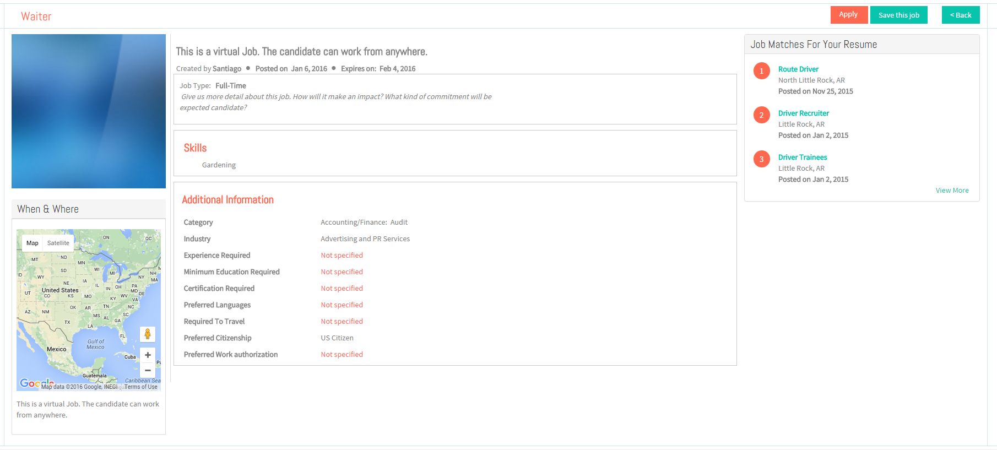Click Not specified beside Certification Required
Screen dimensions: 997x450
click(x=342, y=289)
